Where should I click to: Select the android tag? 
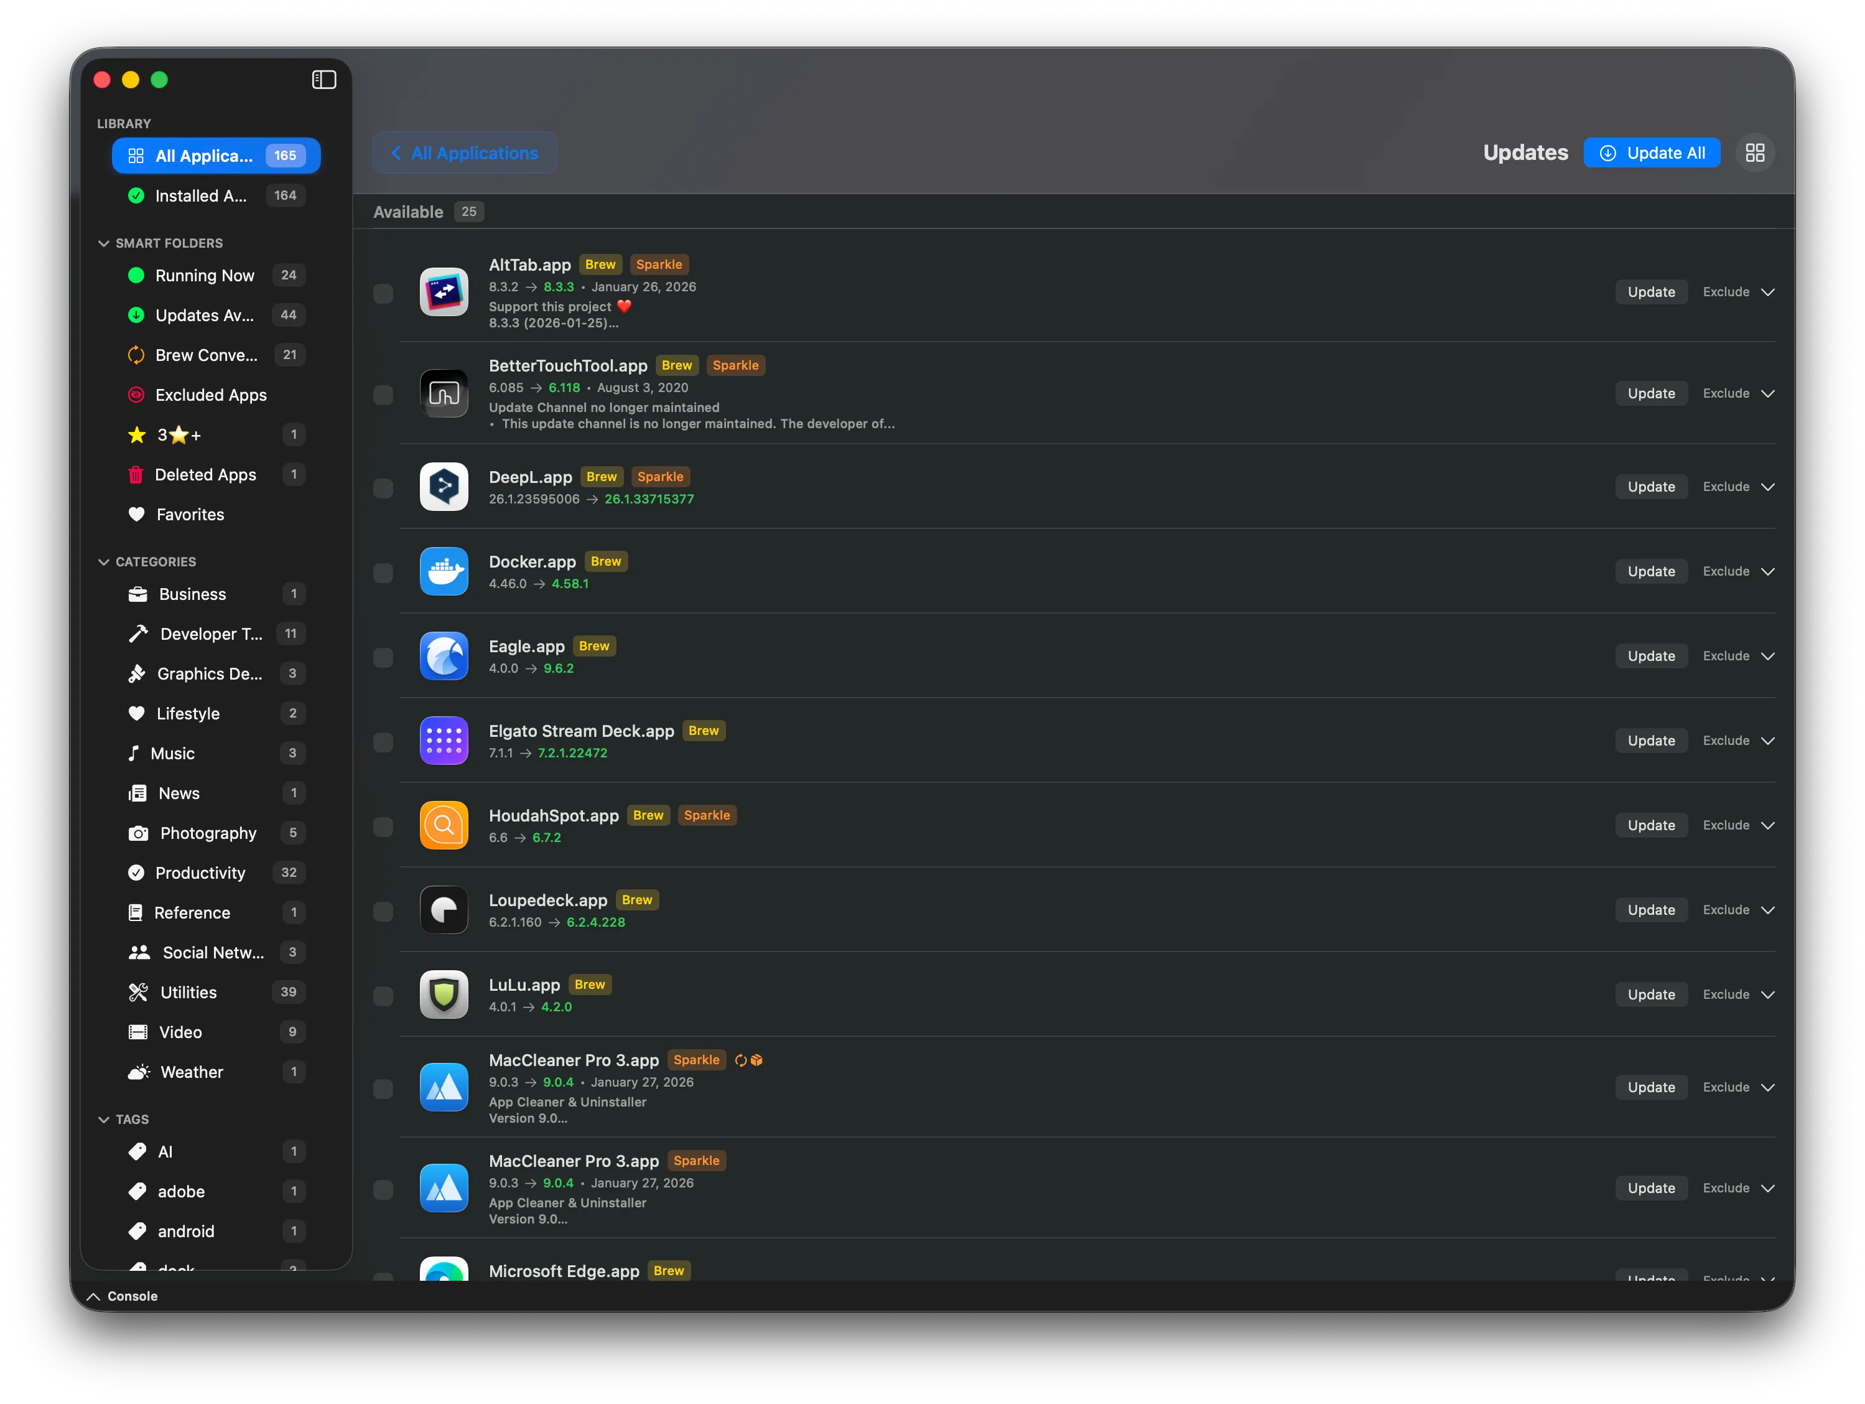pyautogui.click(x=216, y=1231)
